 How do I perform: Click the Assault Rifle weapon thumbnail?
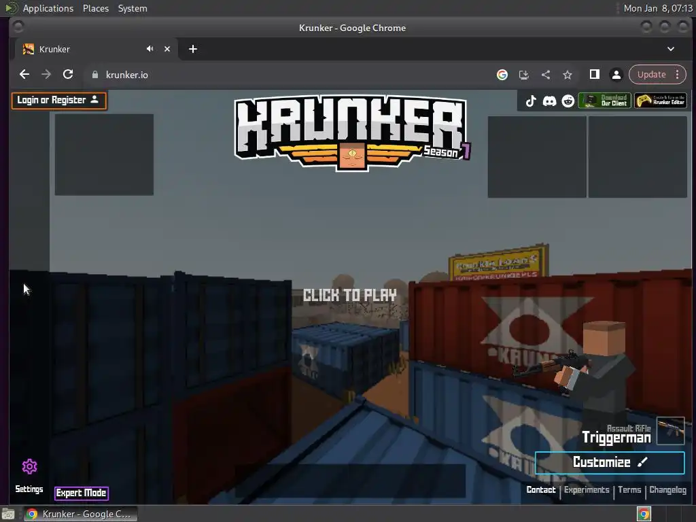click(x=671, y=430)
